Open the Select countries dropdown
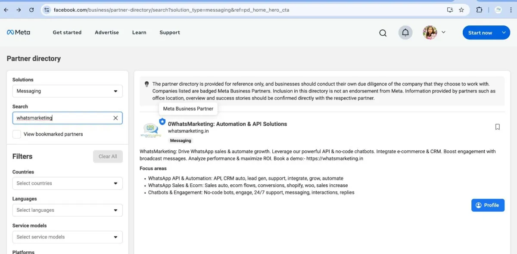Screen dimensions: 517x254 (x=67, y=183)
